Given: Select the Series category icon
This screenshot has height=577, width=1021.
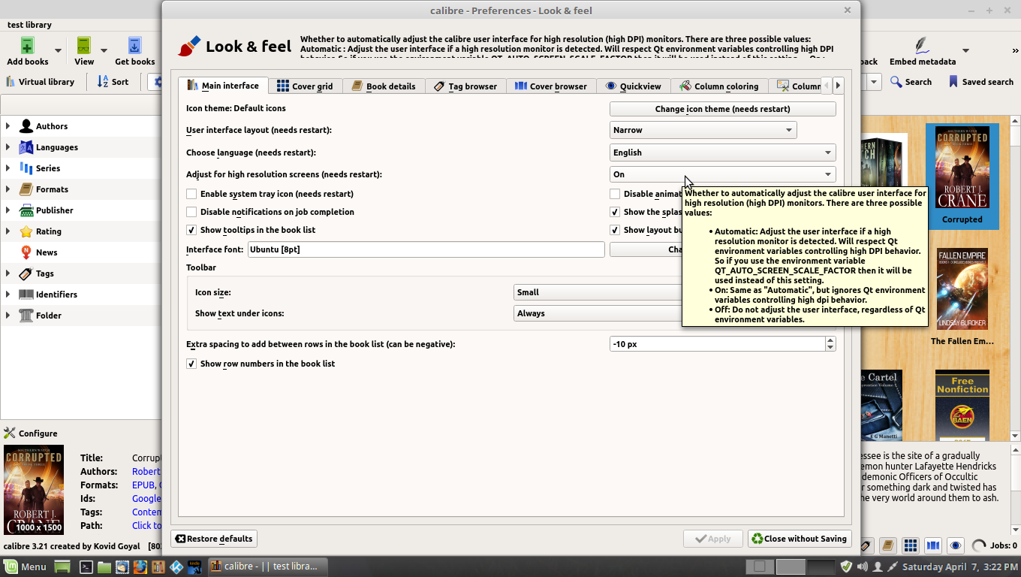Looking at the screenshot, I should [x=26, y=168].
